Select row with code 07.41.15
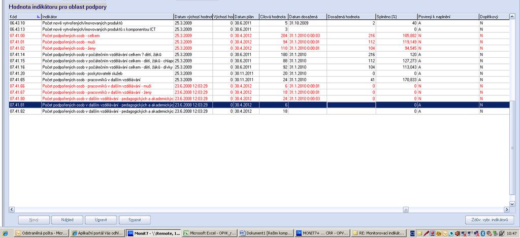The width and height of the screenshot is (520, 238). pyautogui.click(x=259, y=61)
